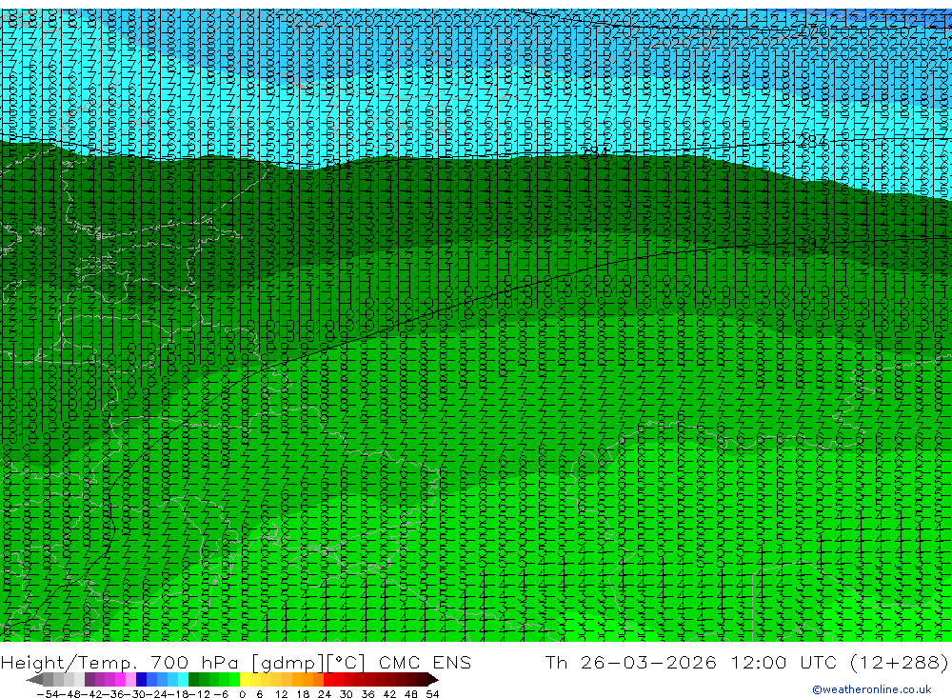952x698 pixels.
Task: Click the "Th 26-03-2026 12:00 UTC" timestamp
Action: (x=691, y=663)
